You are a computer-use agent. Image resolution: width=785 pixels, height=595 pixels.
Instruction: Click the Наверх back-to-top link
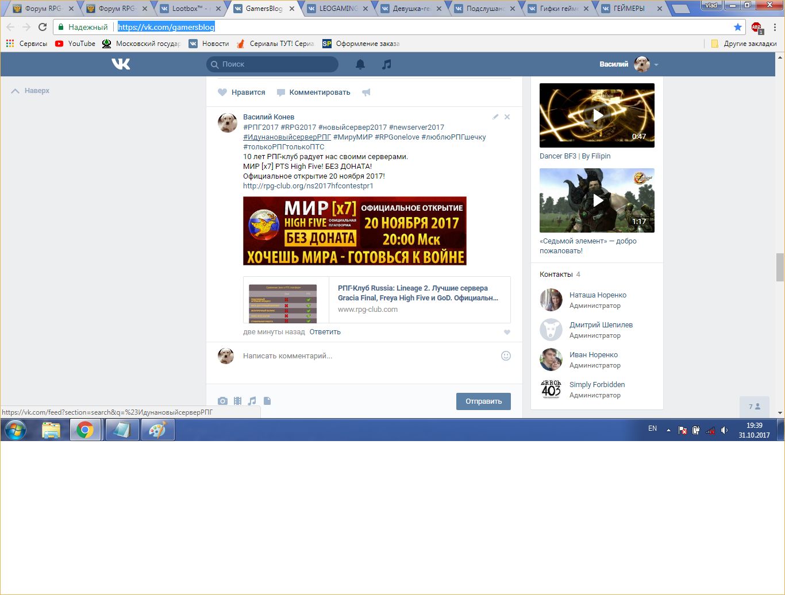click(x=30, y=91)
